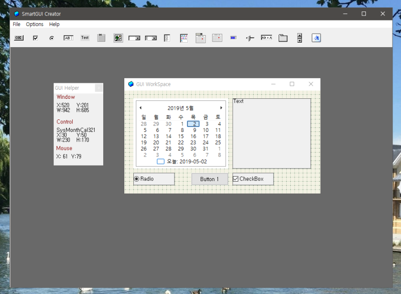This screenshot has width=401, height=294.
Task: Select the ListBox control tool
Action: click(x=167, y=38)
